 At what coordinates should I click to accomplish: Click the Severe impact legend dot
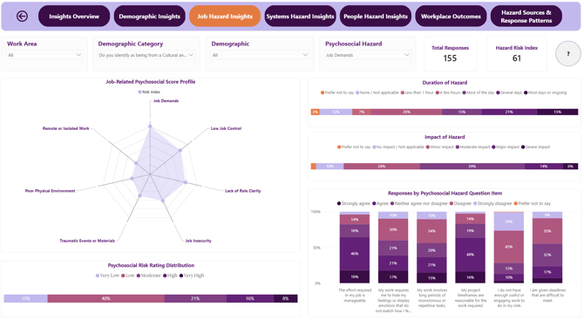(x=523, y=147)
